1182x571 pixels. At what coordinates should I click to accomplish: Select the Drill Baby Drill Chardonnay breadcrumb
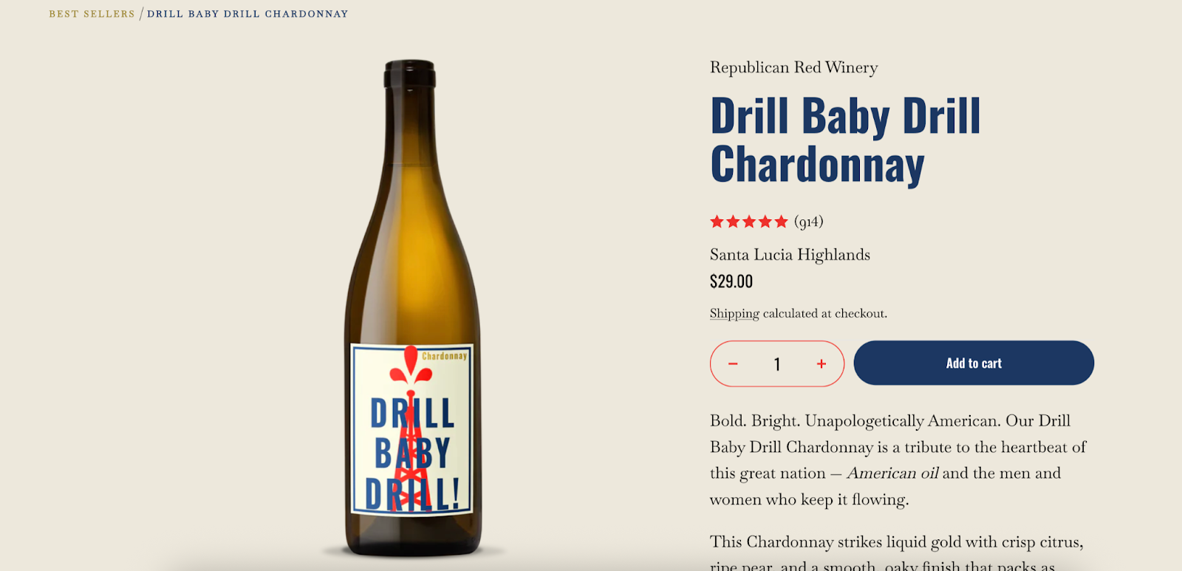coord(247,14)
